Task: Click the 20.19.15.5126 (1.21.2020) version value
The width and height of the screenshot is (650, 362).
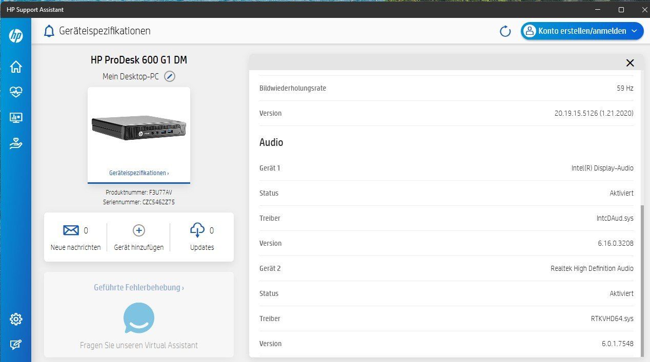Action: (594, 113)
